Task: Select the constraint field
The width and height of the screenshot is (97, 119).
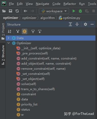Action: pyautogui.click(x=50, y=94)
